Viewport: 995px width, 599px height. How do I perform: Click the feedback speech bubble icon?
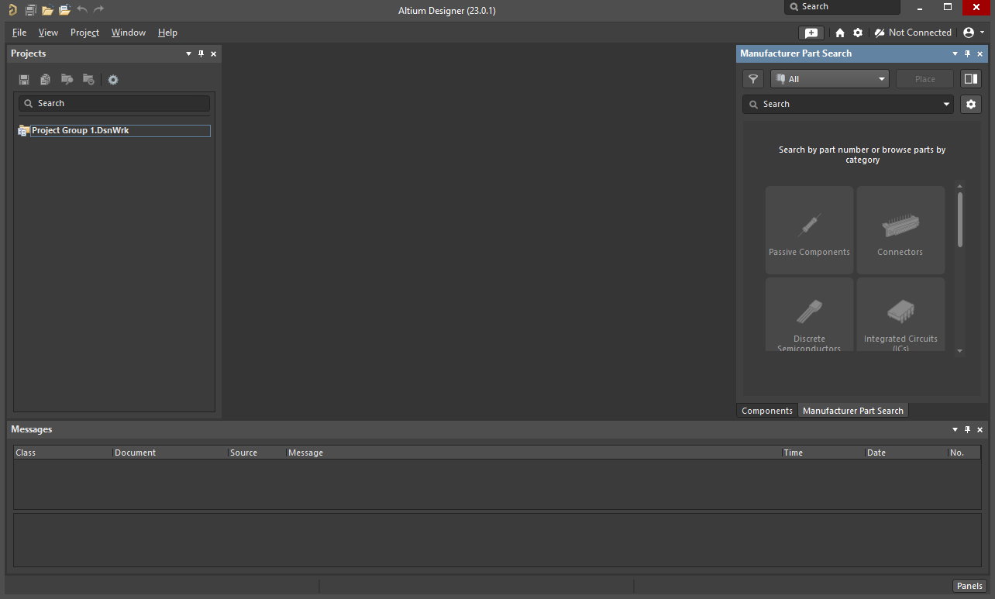(811, 33)
